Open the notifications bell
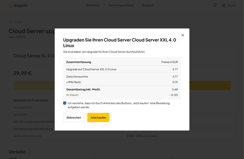Screen dimensions: 244x159 pyautogui.click(x=215, y=5)
